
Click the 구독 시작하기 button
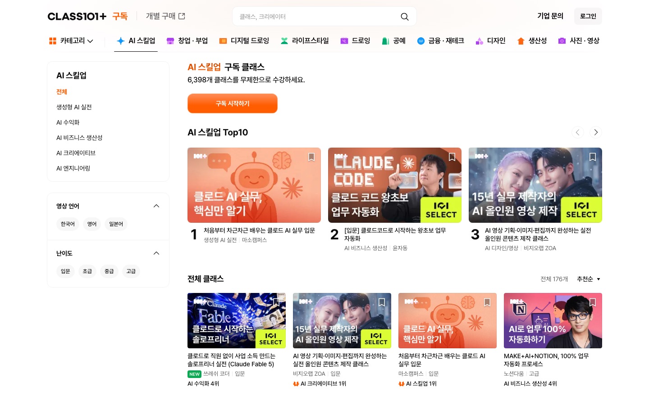coord(233,103)
